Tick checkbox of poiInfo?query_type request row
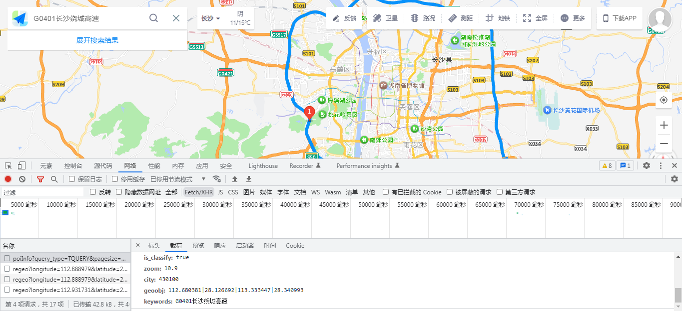The image size is (682, 311). tap(7, 259)
